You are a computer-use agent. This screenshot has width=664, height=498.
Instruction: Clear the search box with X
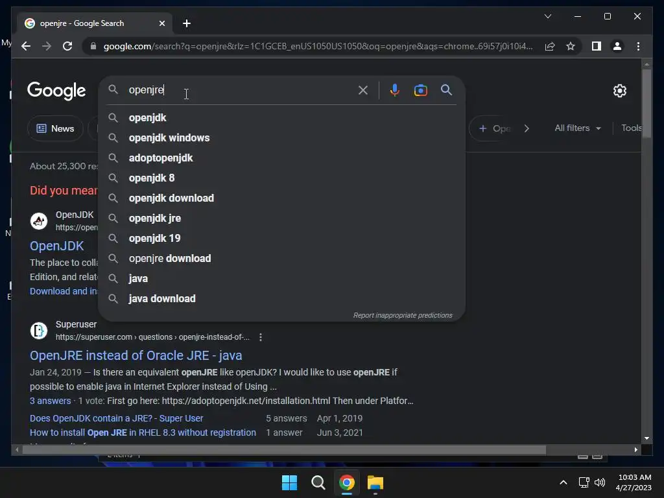(363, 90)
